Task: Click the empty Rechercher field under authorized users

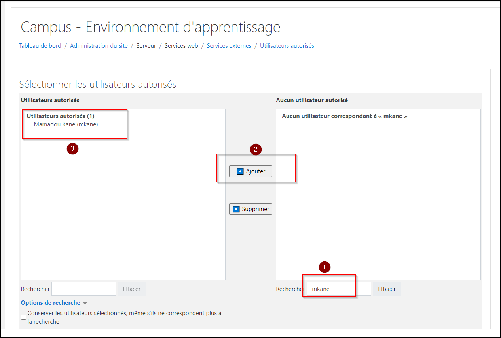Action: click(x=83, y=289)
